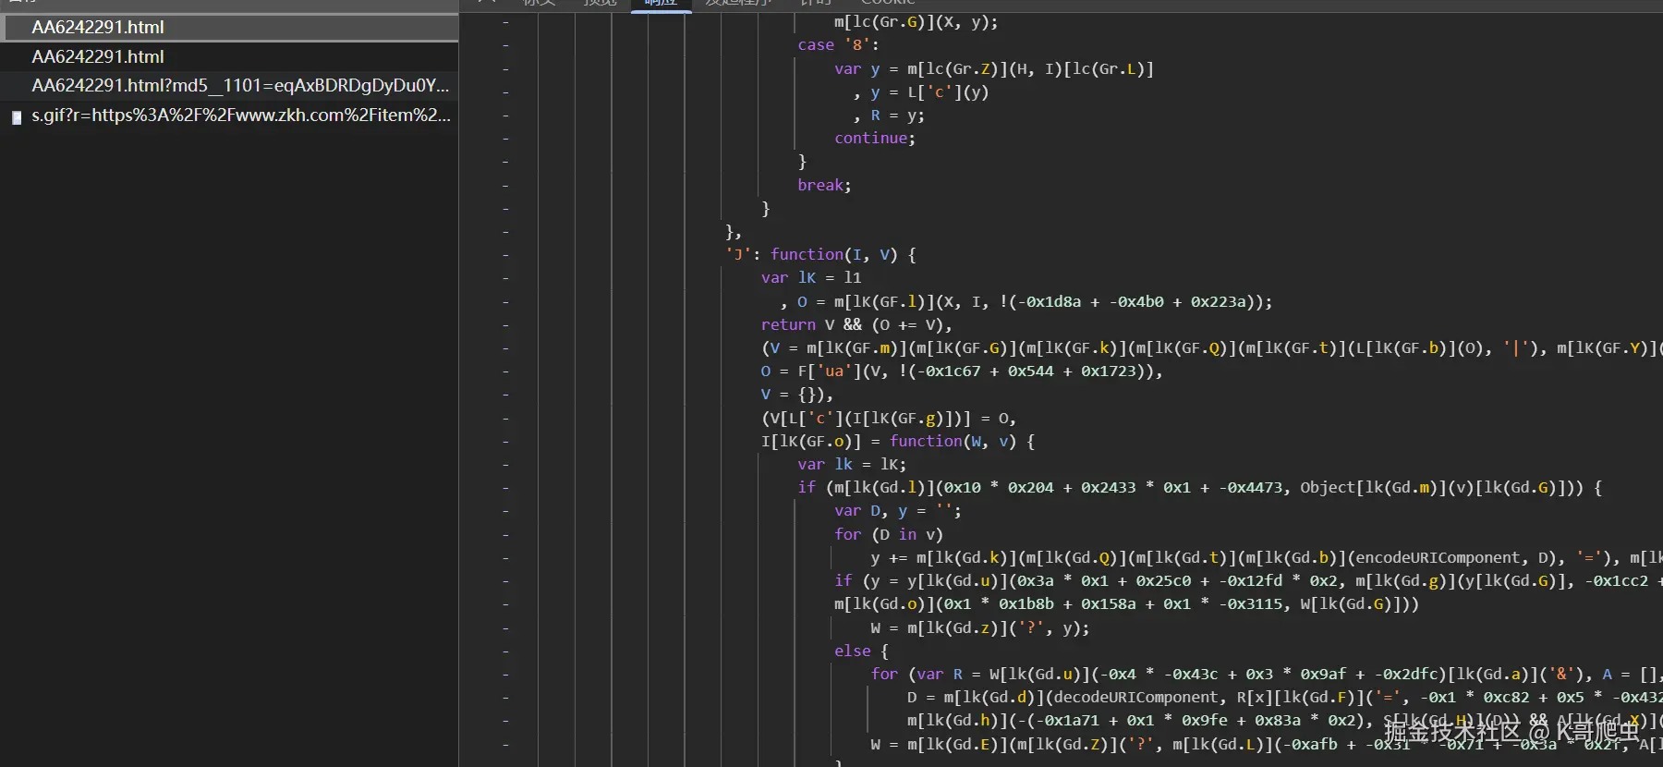
Task: Click the "case '8':" code line
Action: pos(838,45)
